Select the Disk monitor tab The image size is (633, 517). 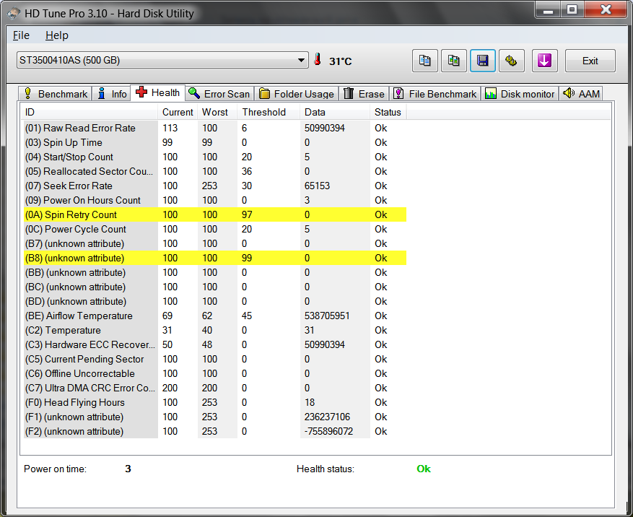click(x=520, y=94)
